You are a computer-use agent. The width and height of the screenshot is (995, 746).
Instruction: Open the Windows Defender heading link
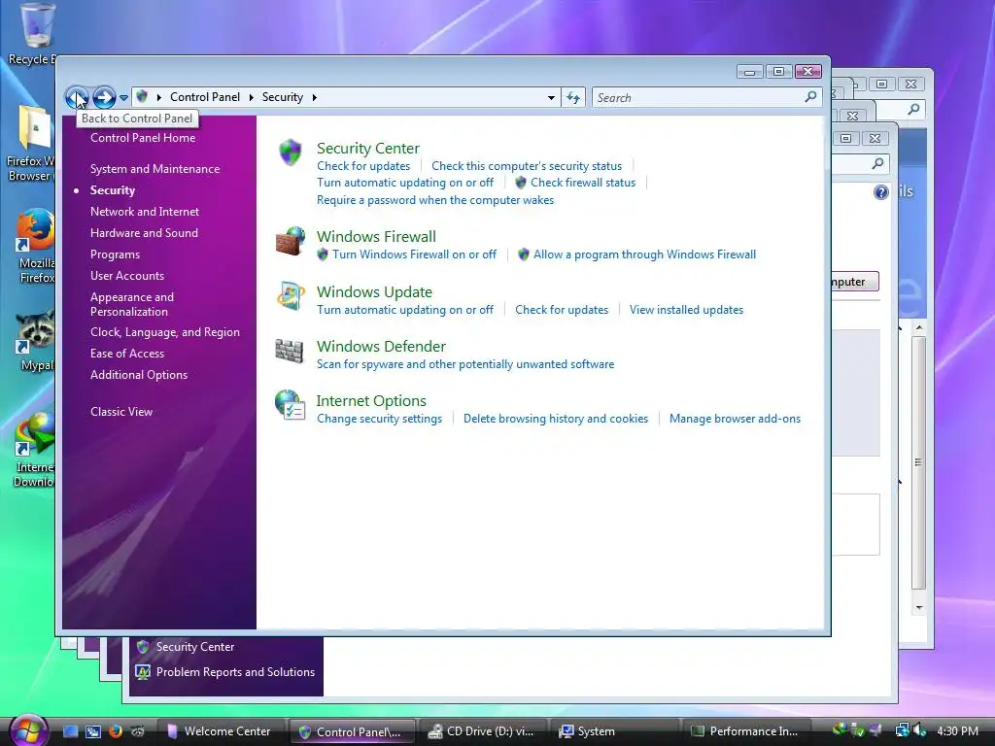pos(381,347)
